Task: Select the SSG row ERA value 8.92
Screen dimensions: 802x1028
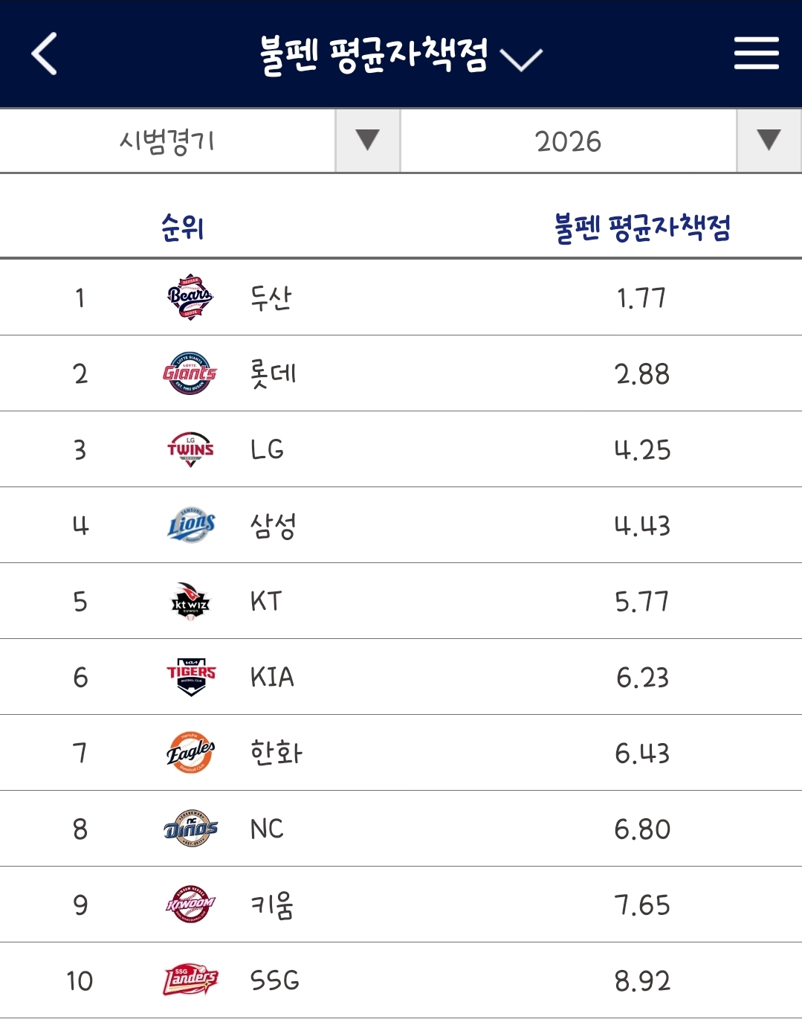Action: [642, 980]
